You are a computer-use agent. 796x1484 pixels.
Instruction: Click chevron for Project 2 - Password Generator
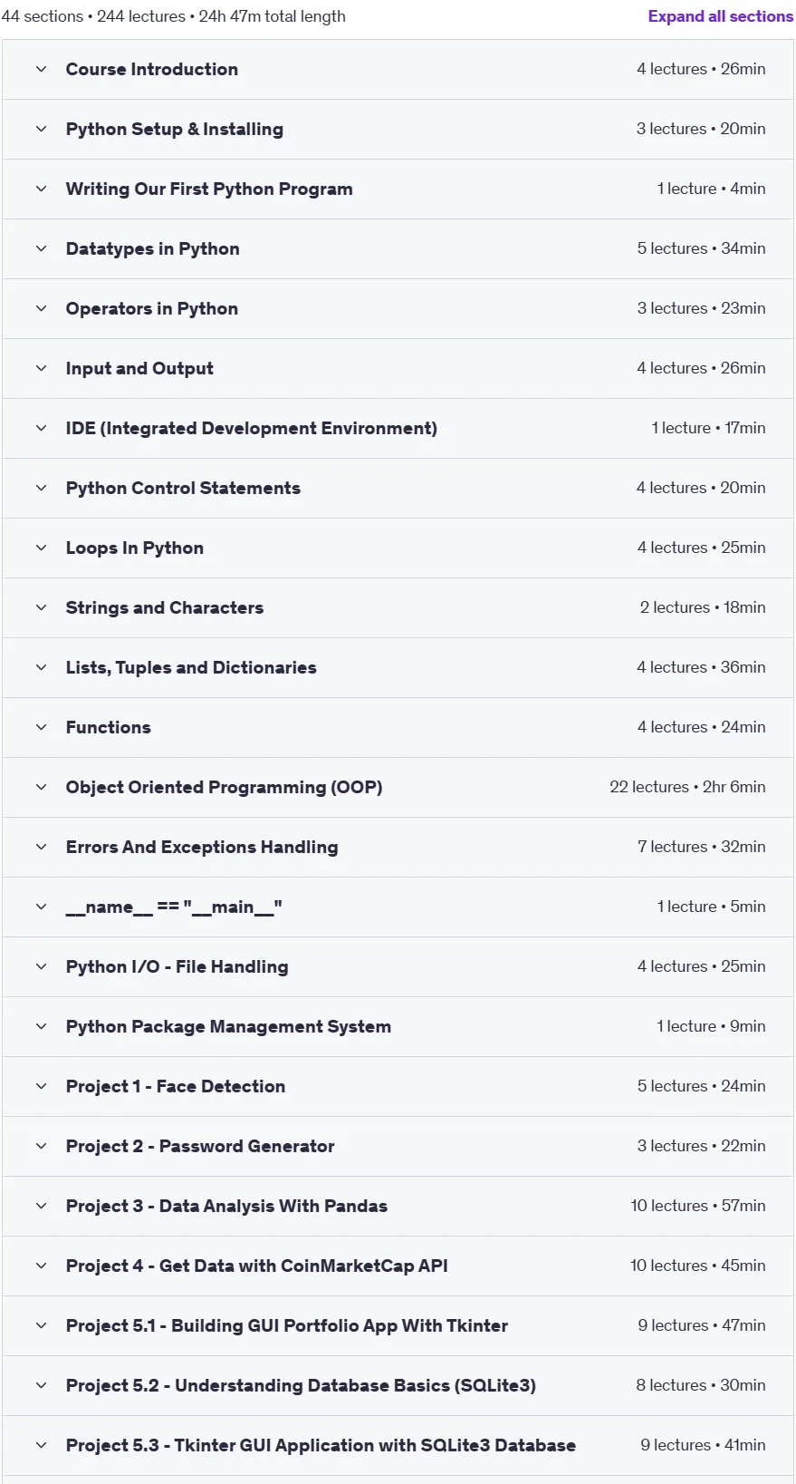[41, 1146]
